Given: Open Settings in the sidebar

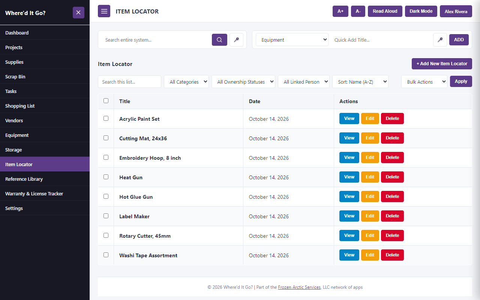Looking at the screenshot, I should pos(45,208).
